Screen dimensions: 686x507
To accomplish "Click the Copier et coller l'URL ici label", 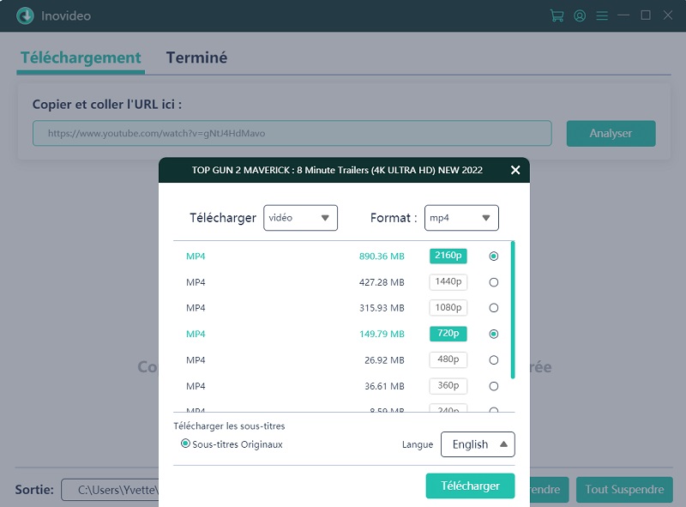I will coord(107,104).
